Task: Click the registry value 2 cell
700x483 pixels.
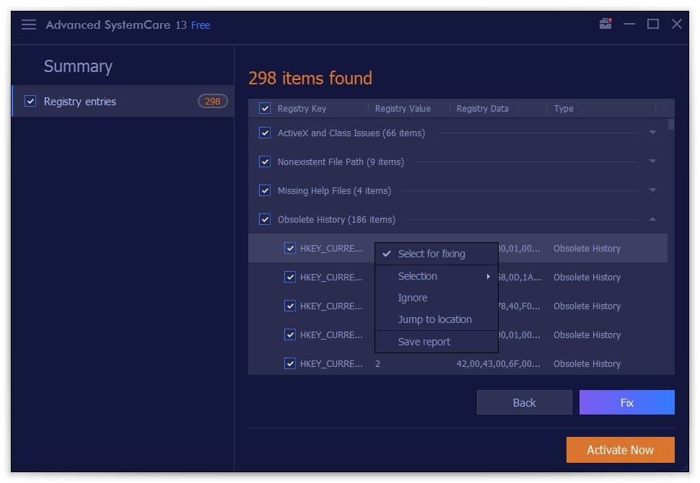Action: click(x=377, y=364)
